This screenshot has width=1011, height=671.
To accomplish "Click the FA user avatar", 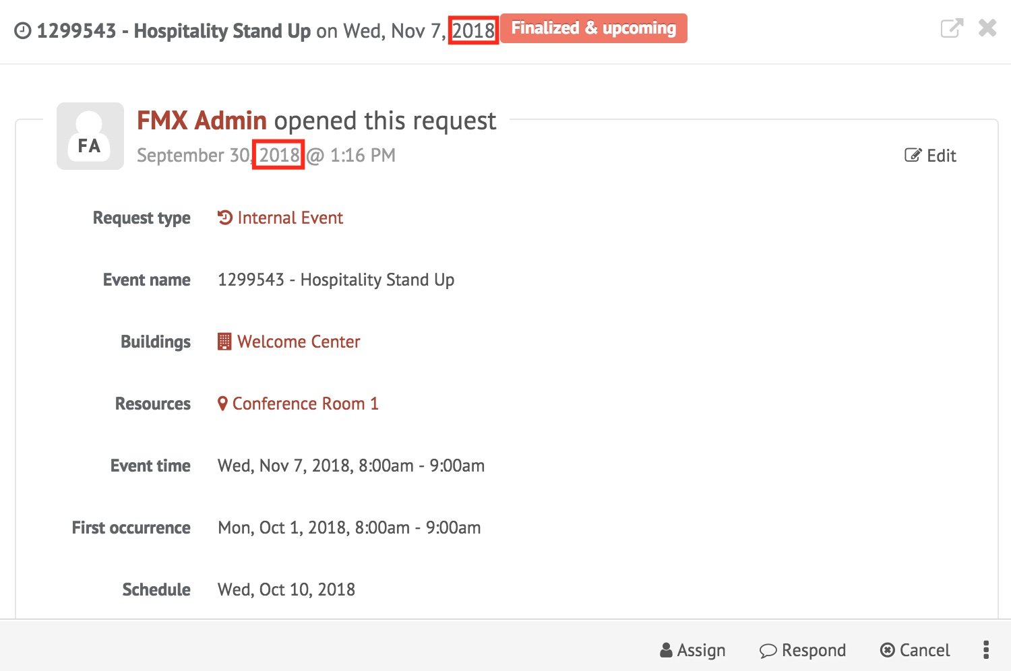I will (90, 136).
